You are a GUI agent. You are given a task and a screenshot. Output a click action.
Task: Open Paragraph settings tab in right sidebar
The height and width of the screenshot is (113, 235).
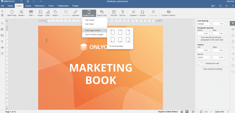(233, 23)
